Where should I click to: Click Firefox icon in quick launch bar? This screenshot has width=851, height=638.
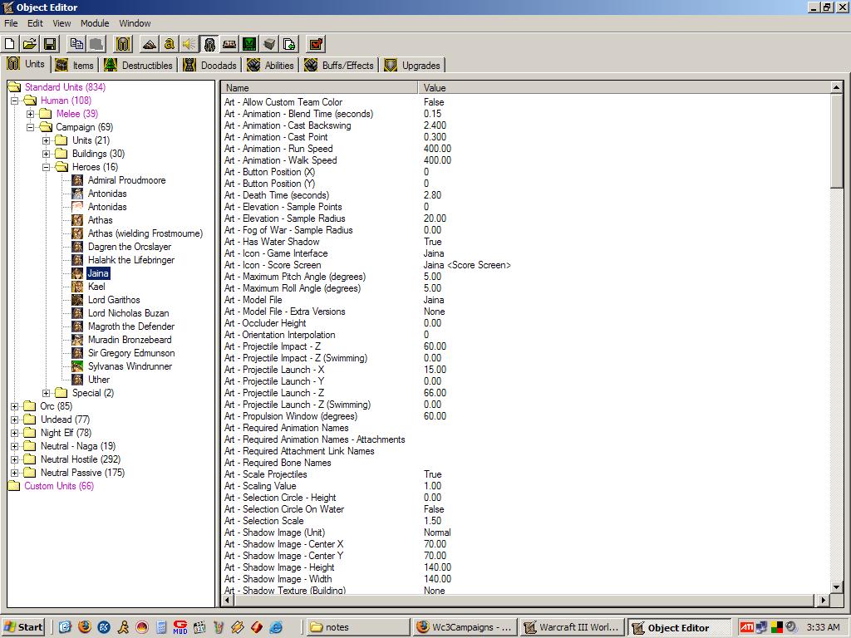pyautogui.click(x=84, y=627)
